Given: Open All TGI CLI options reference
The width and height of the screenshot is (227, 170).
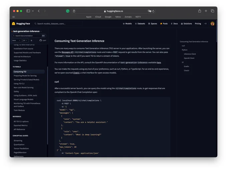Looking at the screenshot, I should [x=21, y=122].
